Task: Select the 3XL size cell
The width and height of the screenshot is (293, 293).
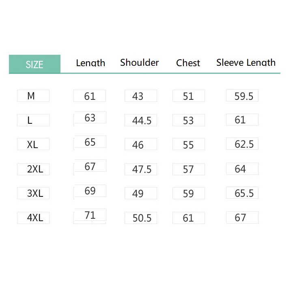Action: 33,193
